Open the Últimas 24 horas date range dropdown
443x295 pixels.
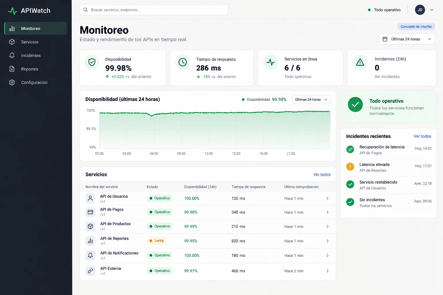point(407,39)
